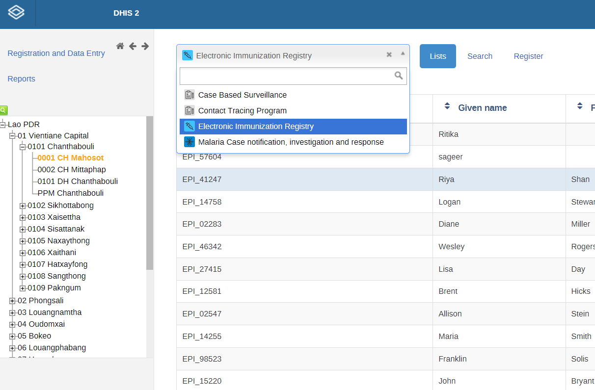
Task: Expand 0109 Pakngum node
Action: click(x=23, y=288)
